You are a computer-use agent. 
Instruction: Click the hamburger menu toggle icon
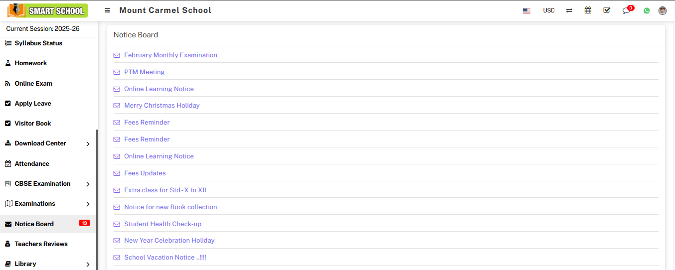pos(107,10)
